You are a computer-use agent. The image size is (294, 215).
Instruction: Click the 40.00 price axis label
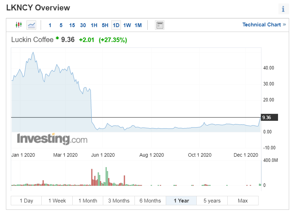point(269,68)
